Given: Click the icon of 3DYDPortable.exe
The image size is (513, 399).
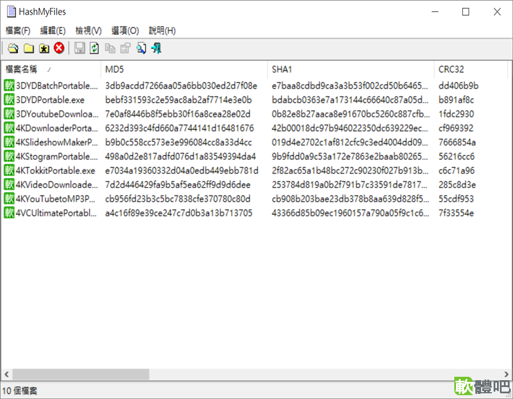Looking at the screenshot, I should 9,100.
